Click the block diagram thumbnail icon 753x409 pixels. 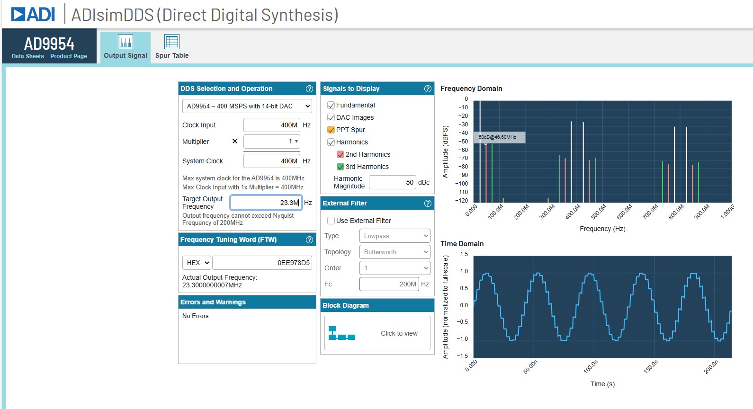[341, 333]
